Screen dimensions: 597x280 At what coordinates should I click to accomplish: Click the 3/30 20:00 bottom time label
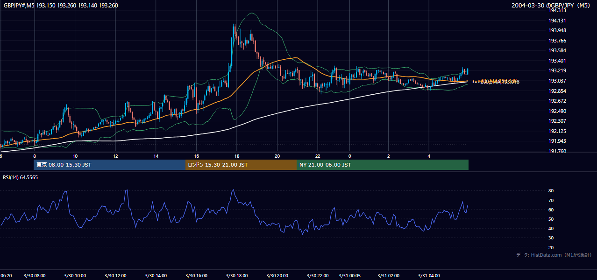point(277,276)
